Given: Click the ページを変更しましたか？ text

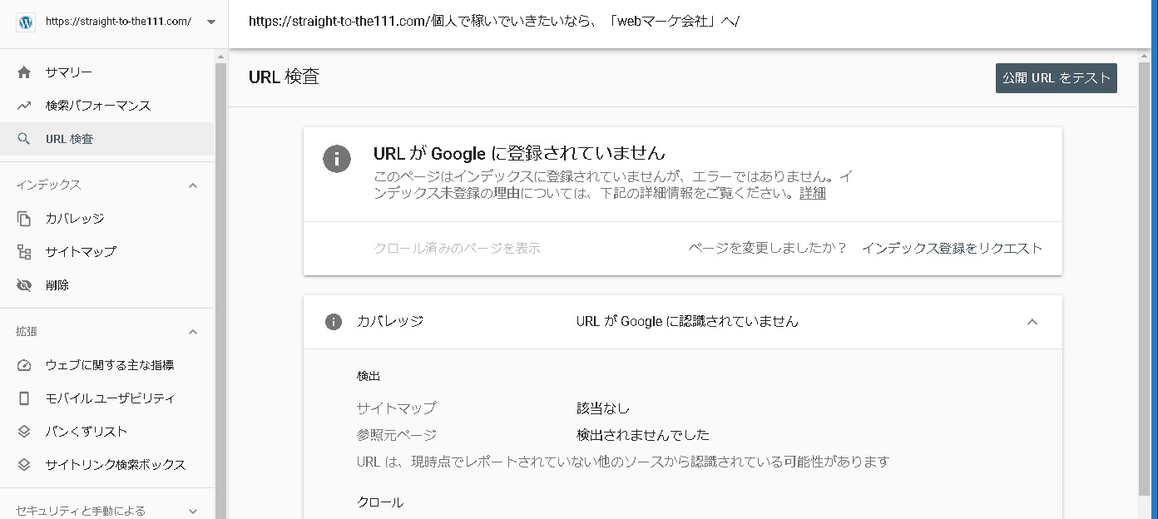Looking at the screenshot, I should pos(768,248).
